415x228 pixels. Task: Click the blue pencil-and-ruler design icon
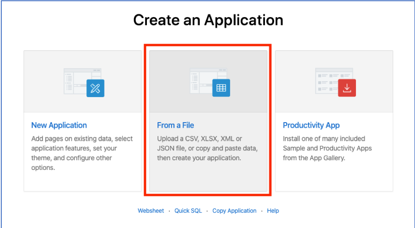95,88
